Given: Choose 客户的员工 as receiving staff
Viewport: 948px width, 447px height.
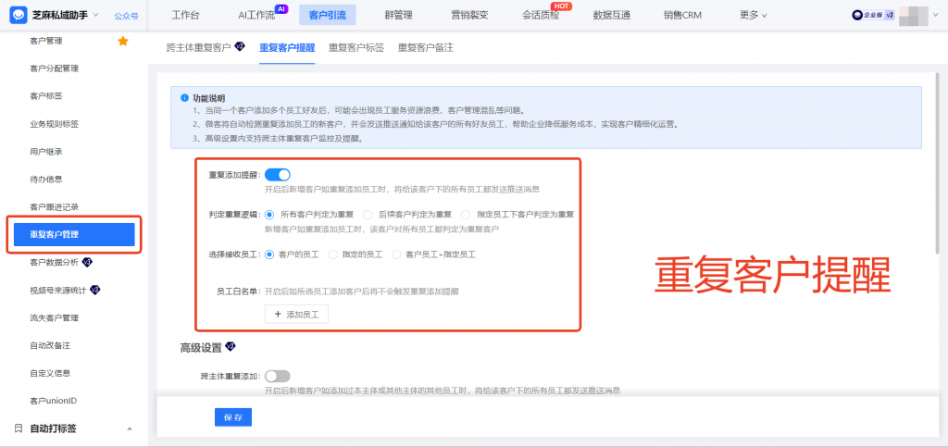Looking at the screenshot, I should point(269,255).
